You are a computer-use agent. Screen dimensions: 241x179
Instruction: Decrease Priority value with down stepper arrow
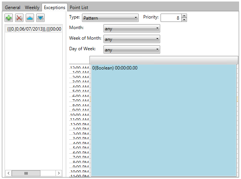184,20
